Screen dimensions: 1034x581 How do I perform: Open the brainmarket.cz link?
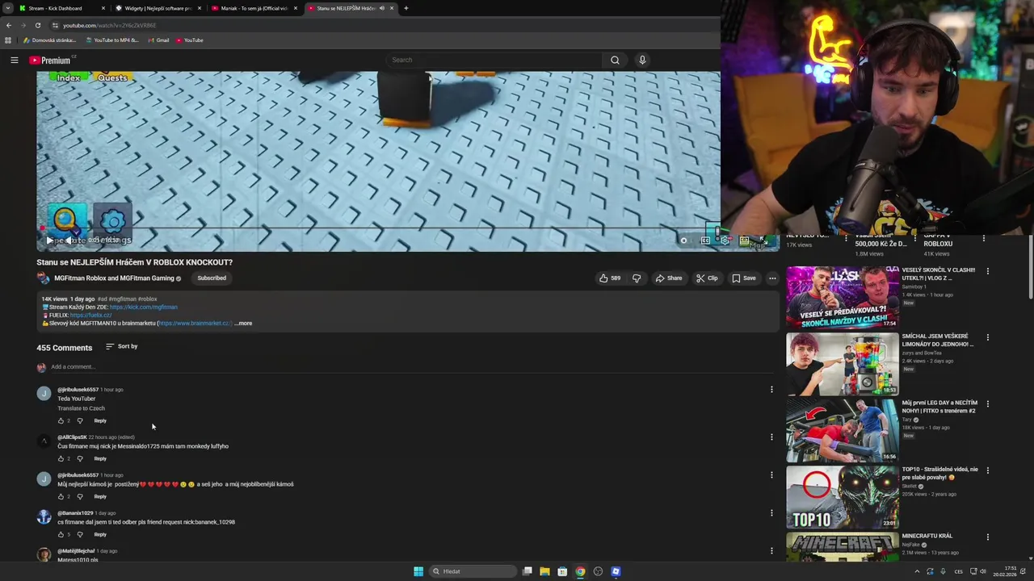pos(194,324)
